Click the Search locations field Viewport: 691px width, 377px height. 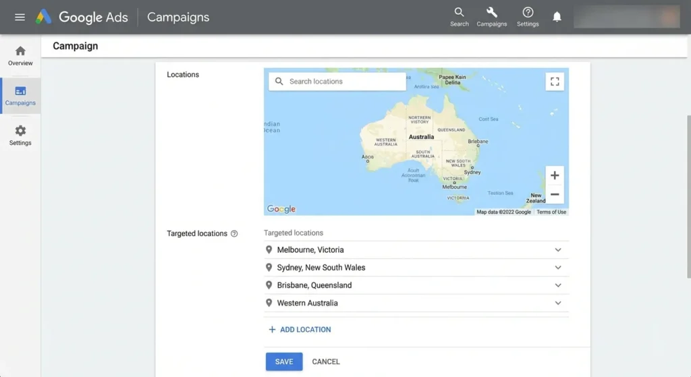click(x=337, y=82)
